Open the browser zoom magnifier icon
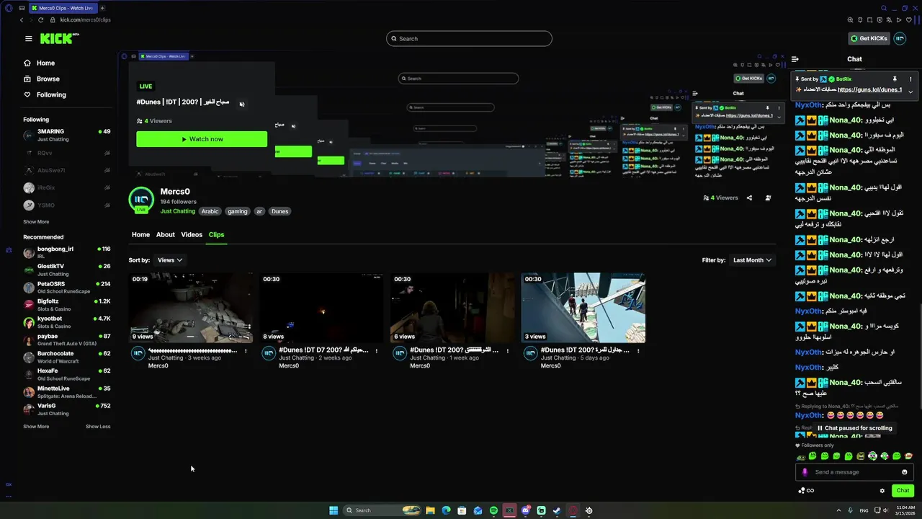The width and height of the screenshot is (922, 519). 851,20
